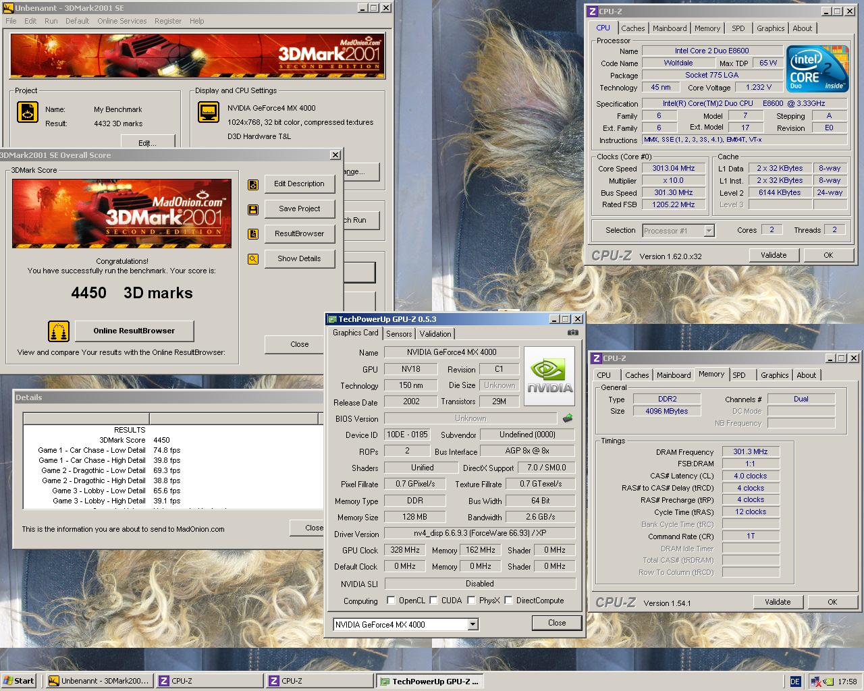Open the Register menu
Viewport: 864px width, 691px height.
coord(167,21)
